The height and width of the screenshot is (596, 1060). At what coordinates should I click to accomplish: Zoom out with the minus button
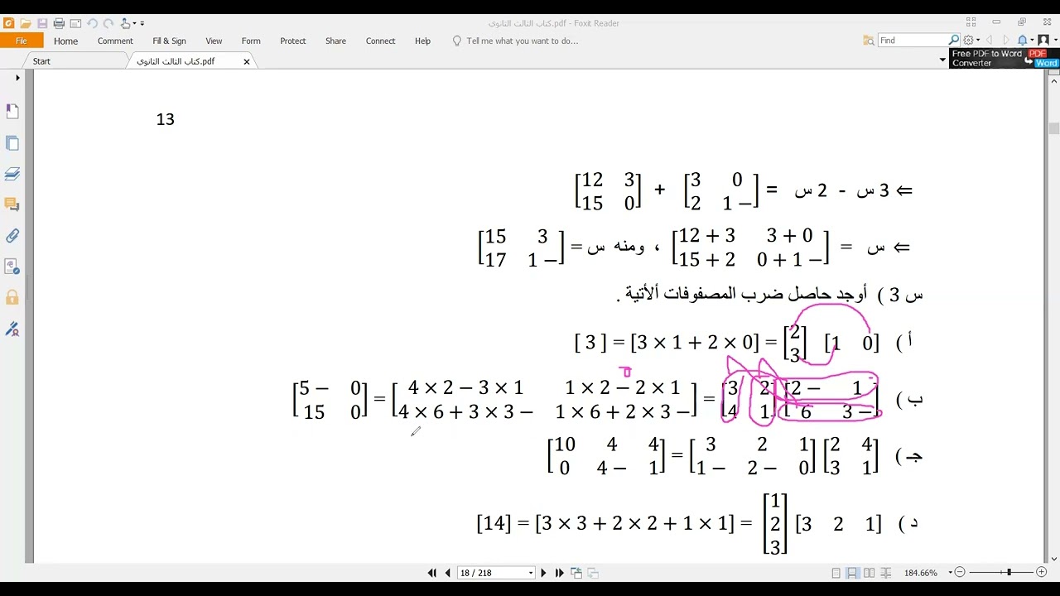(960, 573)
